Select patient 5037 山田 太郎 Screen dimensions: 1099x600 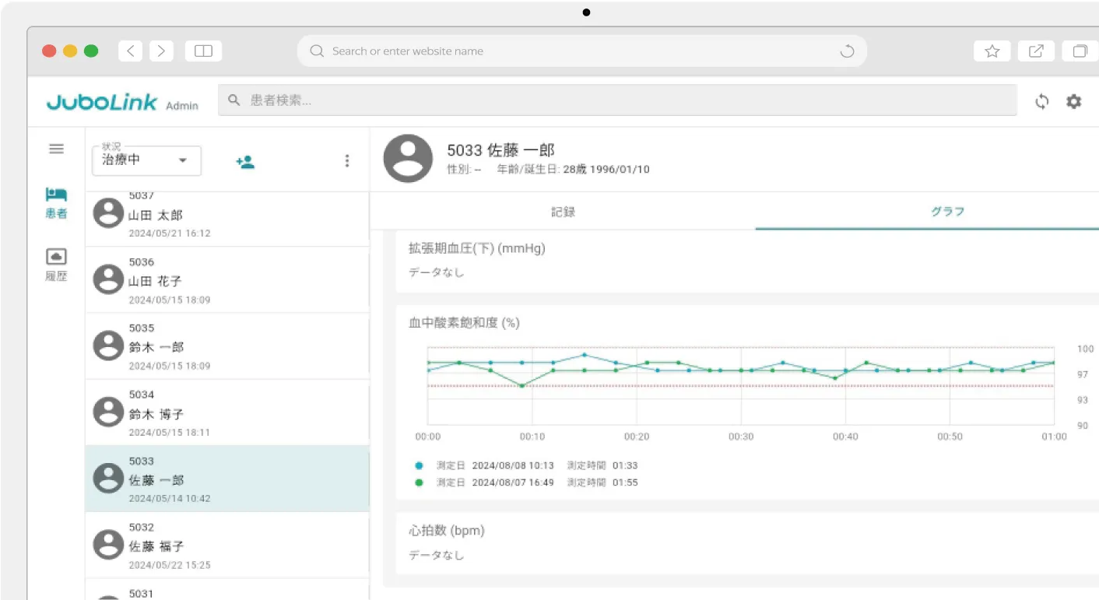(x=226, y=216)
